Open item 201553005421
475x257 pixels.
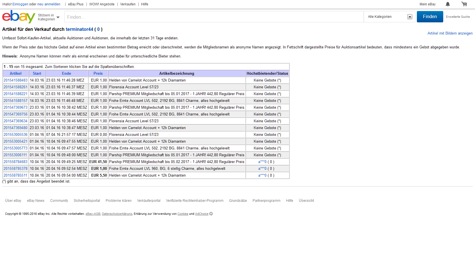pos(16,142)
